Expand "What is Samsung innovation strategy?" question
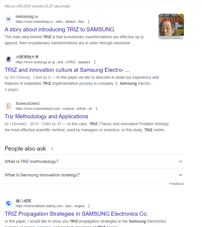202x227 pixels. [94, 175]
